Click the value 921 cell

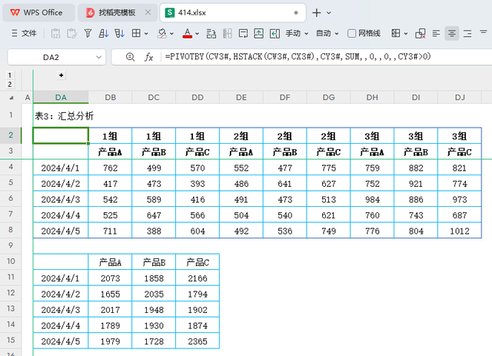click(416, 184)
